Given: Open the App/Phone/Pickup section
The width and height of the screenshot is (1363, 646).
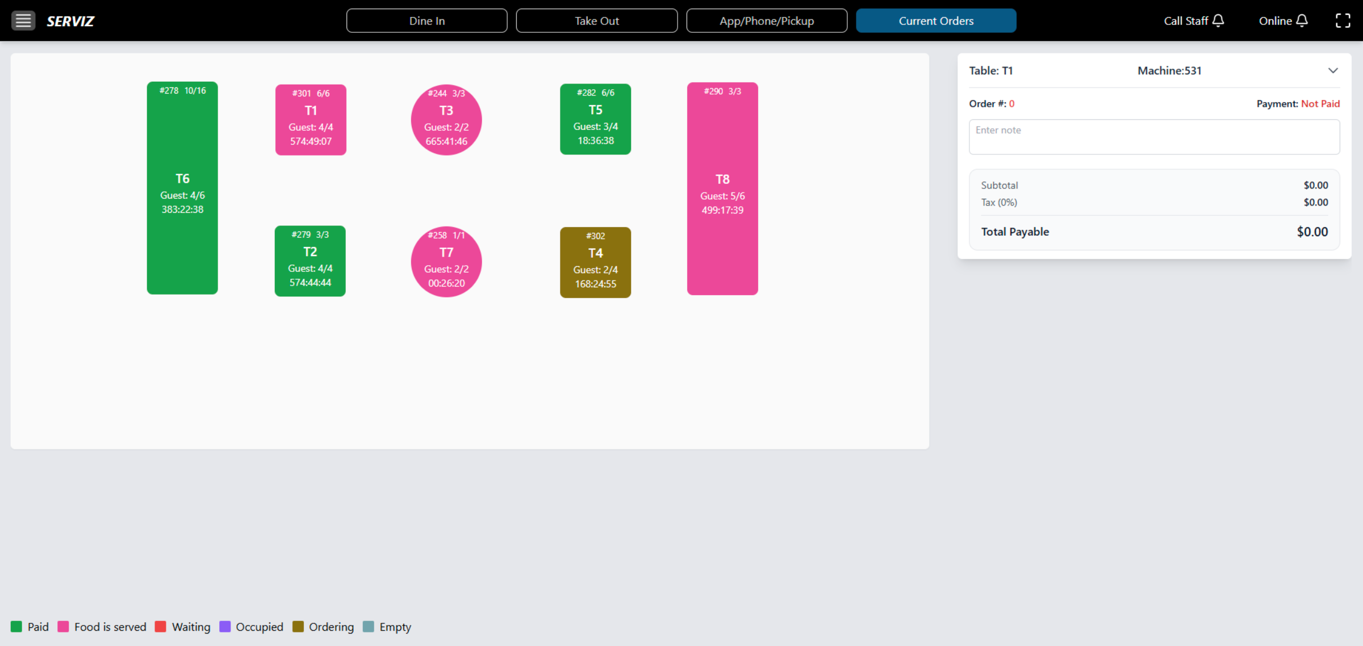Looking at the screenshot, I should (767, 20).
